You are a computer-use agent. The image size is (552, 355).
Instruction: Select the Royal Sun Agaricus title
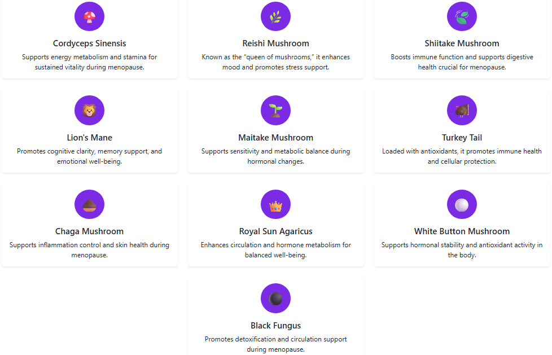point(275,231)
